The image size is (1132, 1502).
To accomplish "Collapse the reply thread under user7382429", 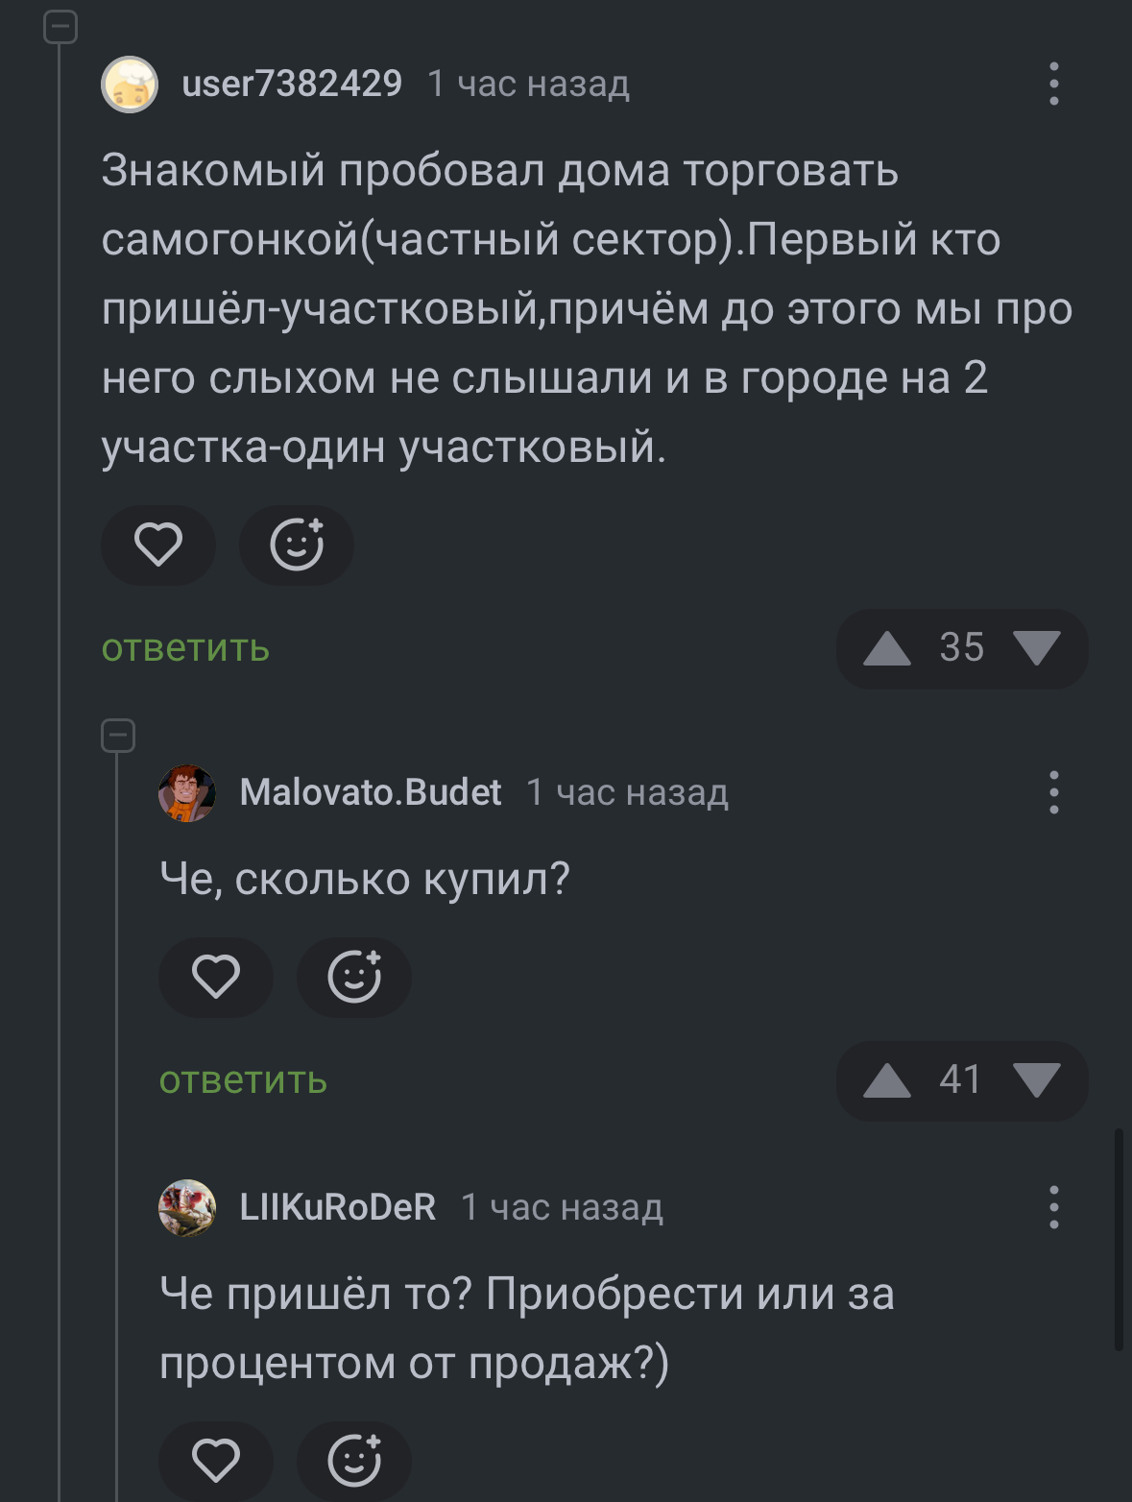I will (118, 737).
